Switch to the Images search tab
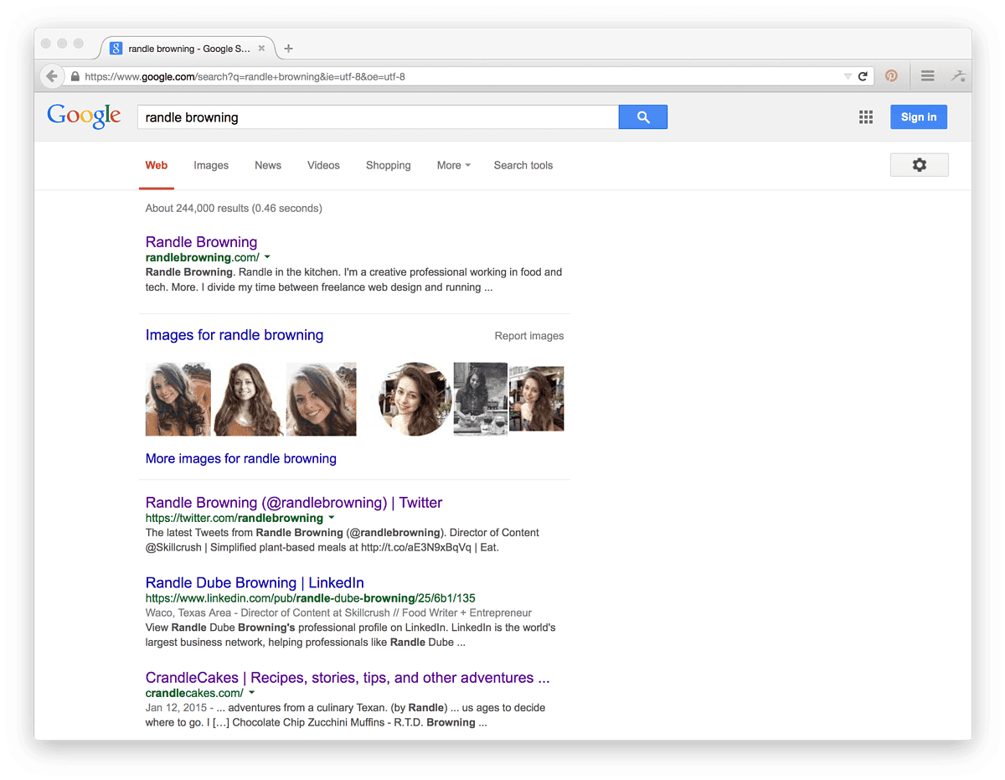1005x780 pixels. point(211,165)
